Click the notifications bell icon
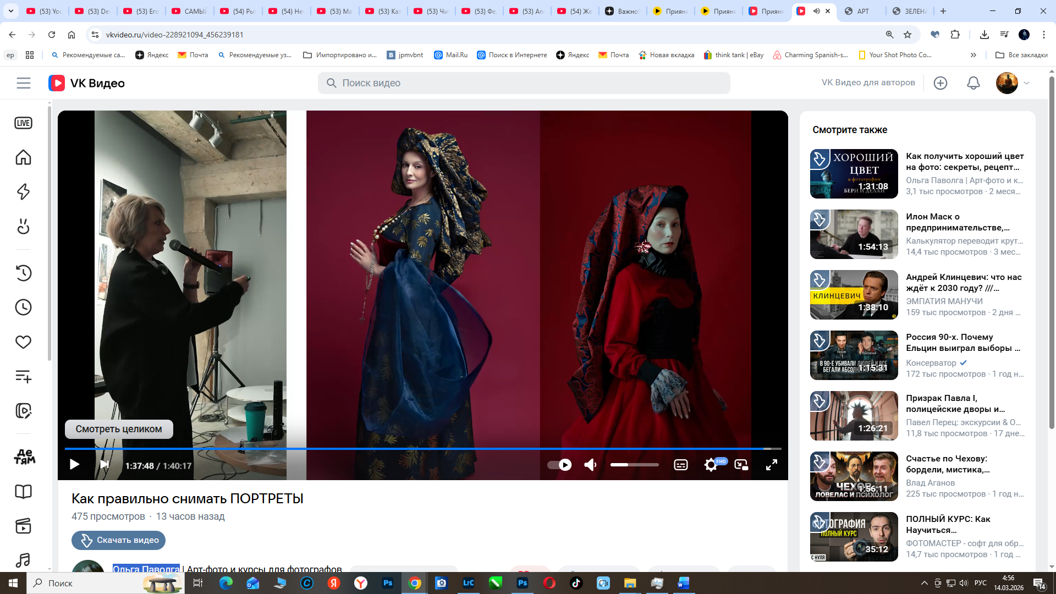This screenshot has height=594, width=1056. pyautogui.click(x=973, y=83)
